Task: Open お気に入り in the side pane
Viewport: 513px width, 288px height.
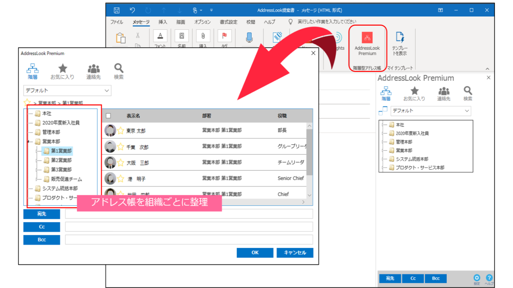Action: click(x=414, y=94)
